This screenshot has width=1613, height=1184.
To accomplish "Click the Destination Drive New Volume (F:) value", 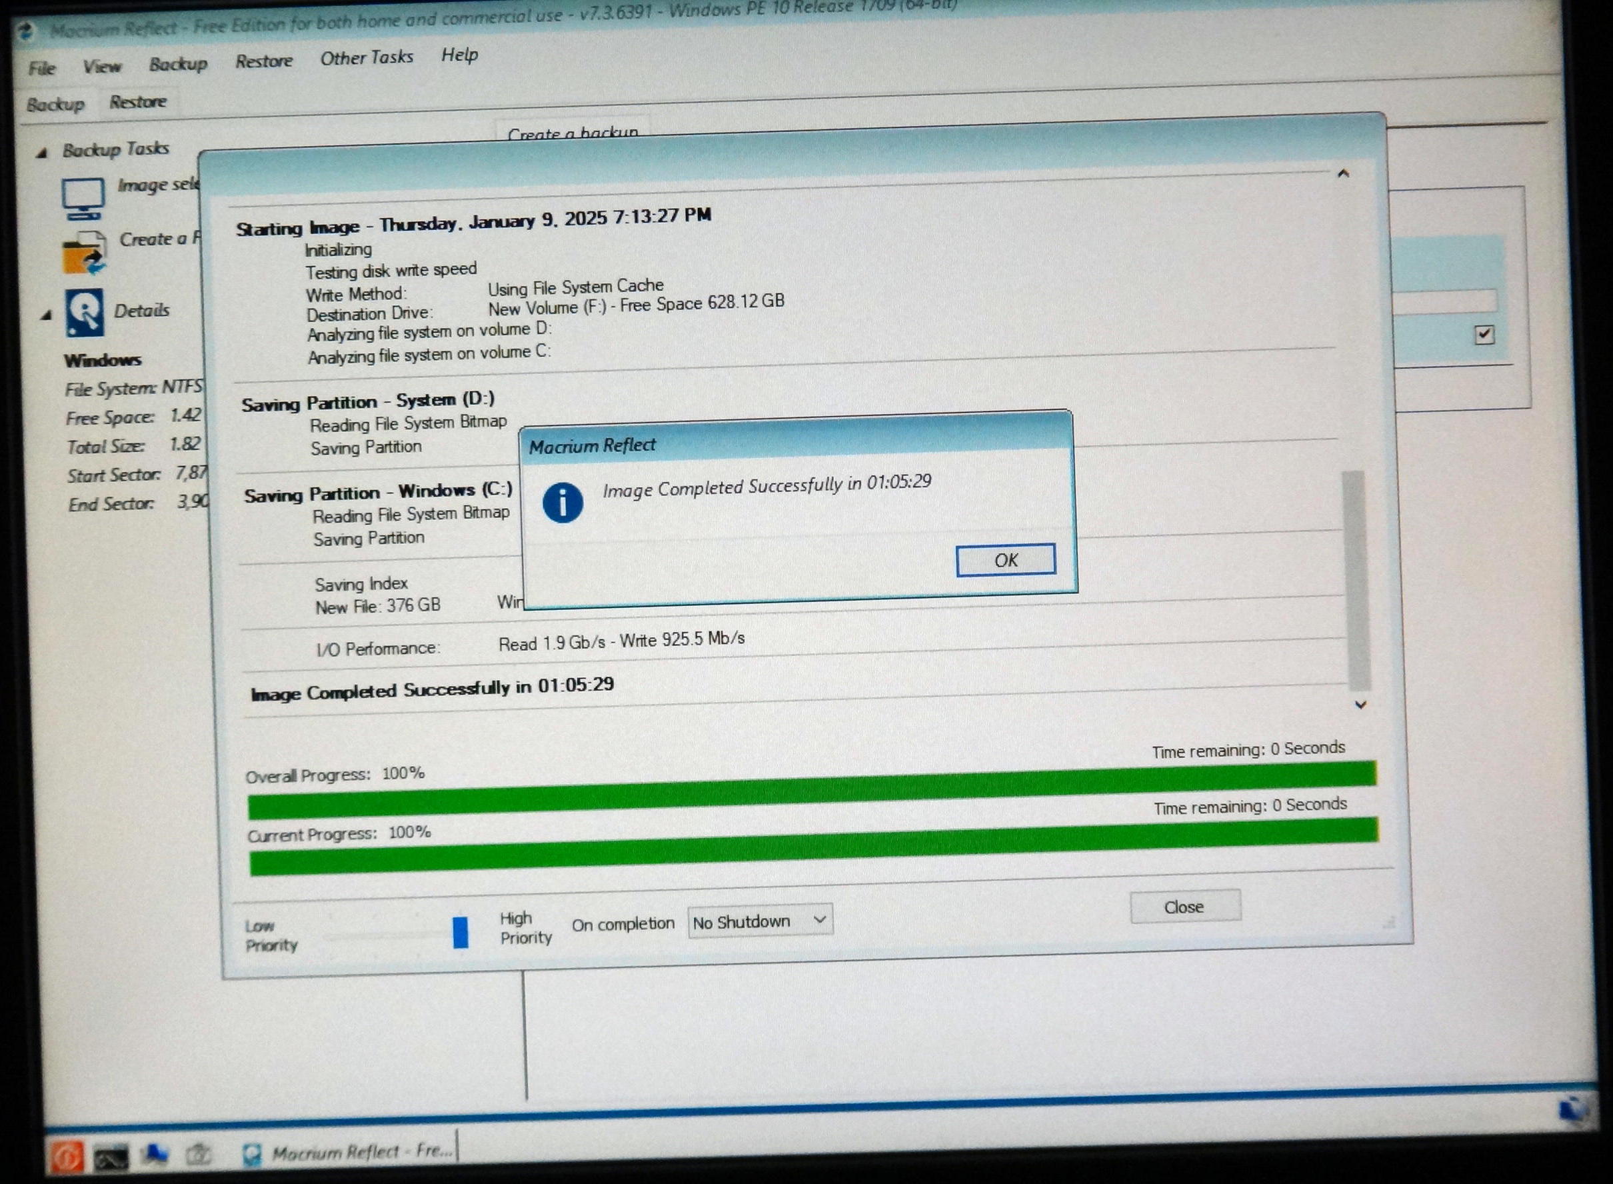I will click(x=637, y=305).
